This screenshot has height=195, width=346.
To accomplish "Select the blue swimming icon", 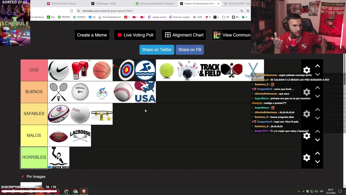I will pos(145,70).
